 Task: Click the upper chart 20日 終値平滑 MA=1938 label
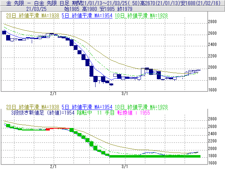point(33,16)
